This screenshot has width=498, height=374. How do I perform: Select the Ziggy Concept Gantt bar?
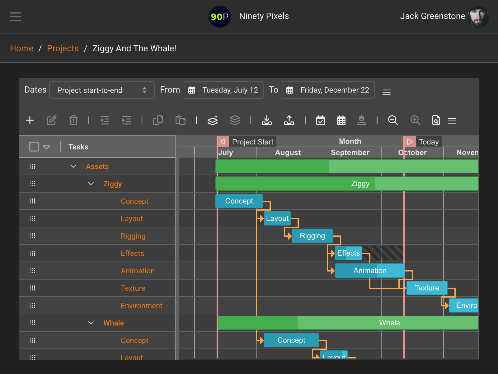239,201
